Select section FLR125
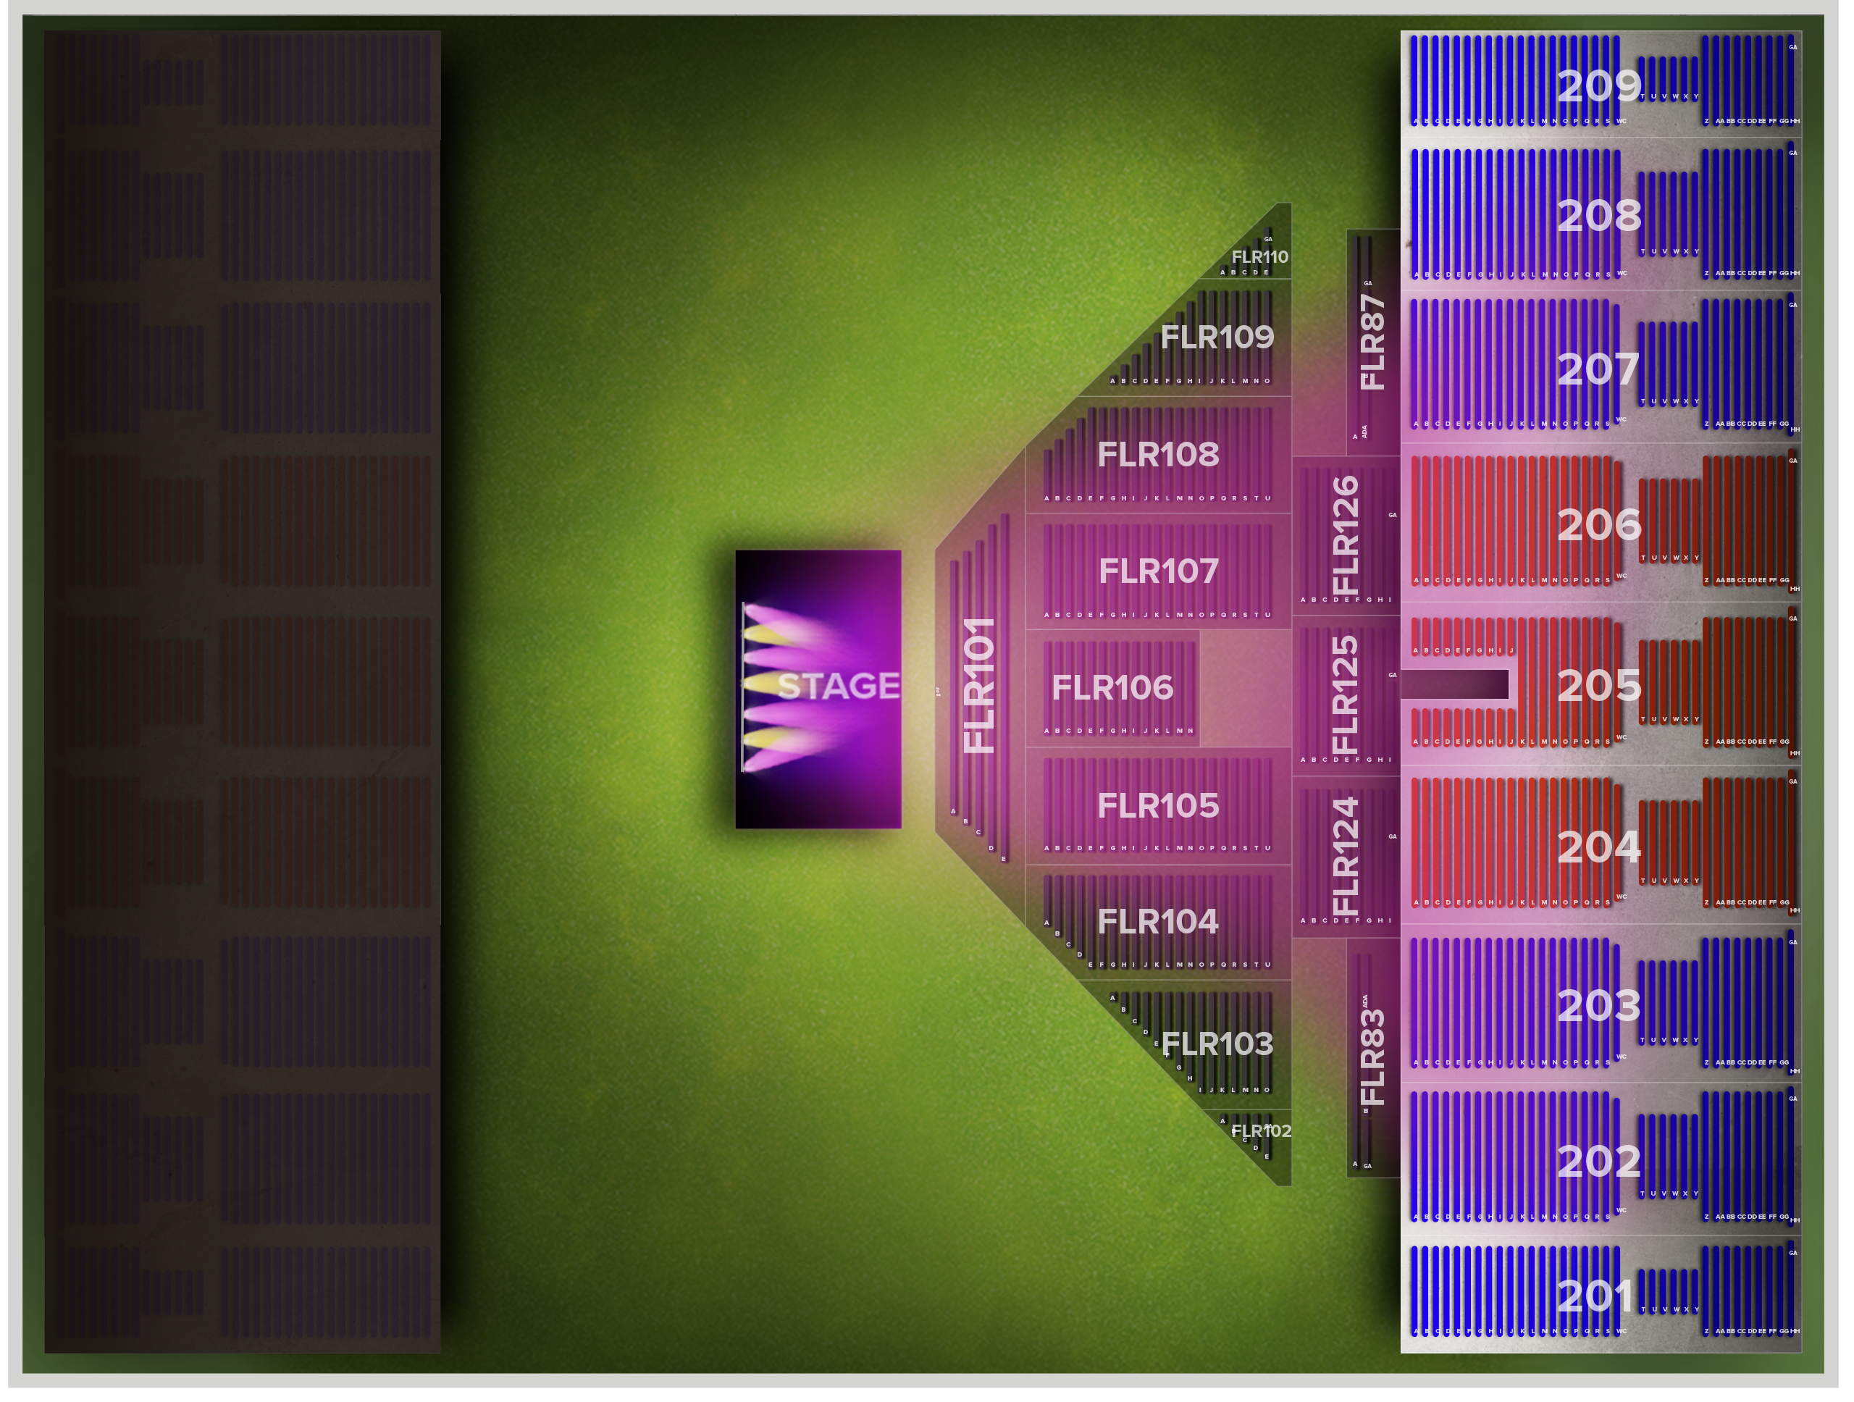 point(1346,694)
